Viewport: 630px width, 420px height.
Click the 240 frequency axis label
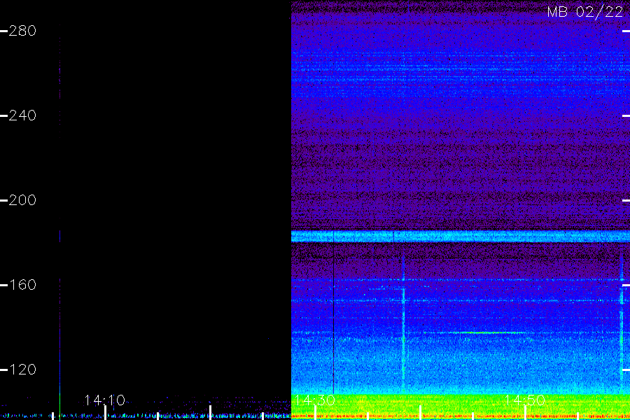(22, 115)
